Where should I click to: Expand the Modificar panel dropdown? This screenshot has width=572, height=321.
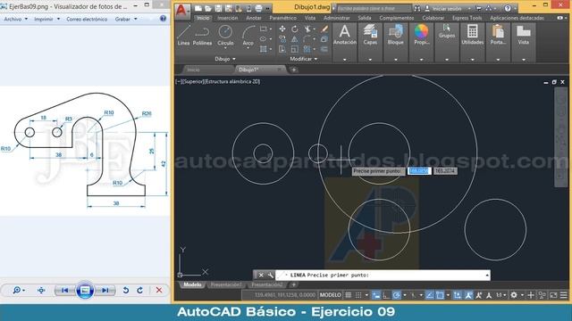304,59
